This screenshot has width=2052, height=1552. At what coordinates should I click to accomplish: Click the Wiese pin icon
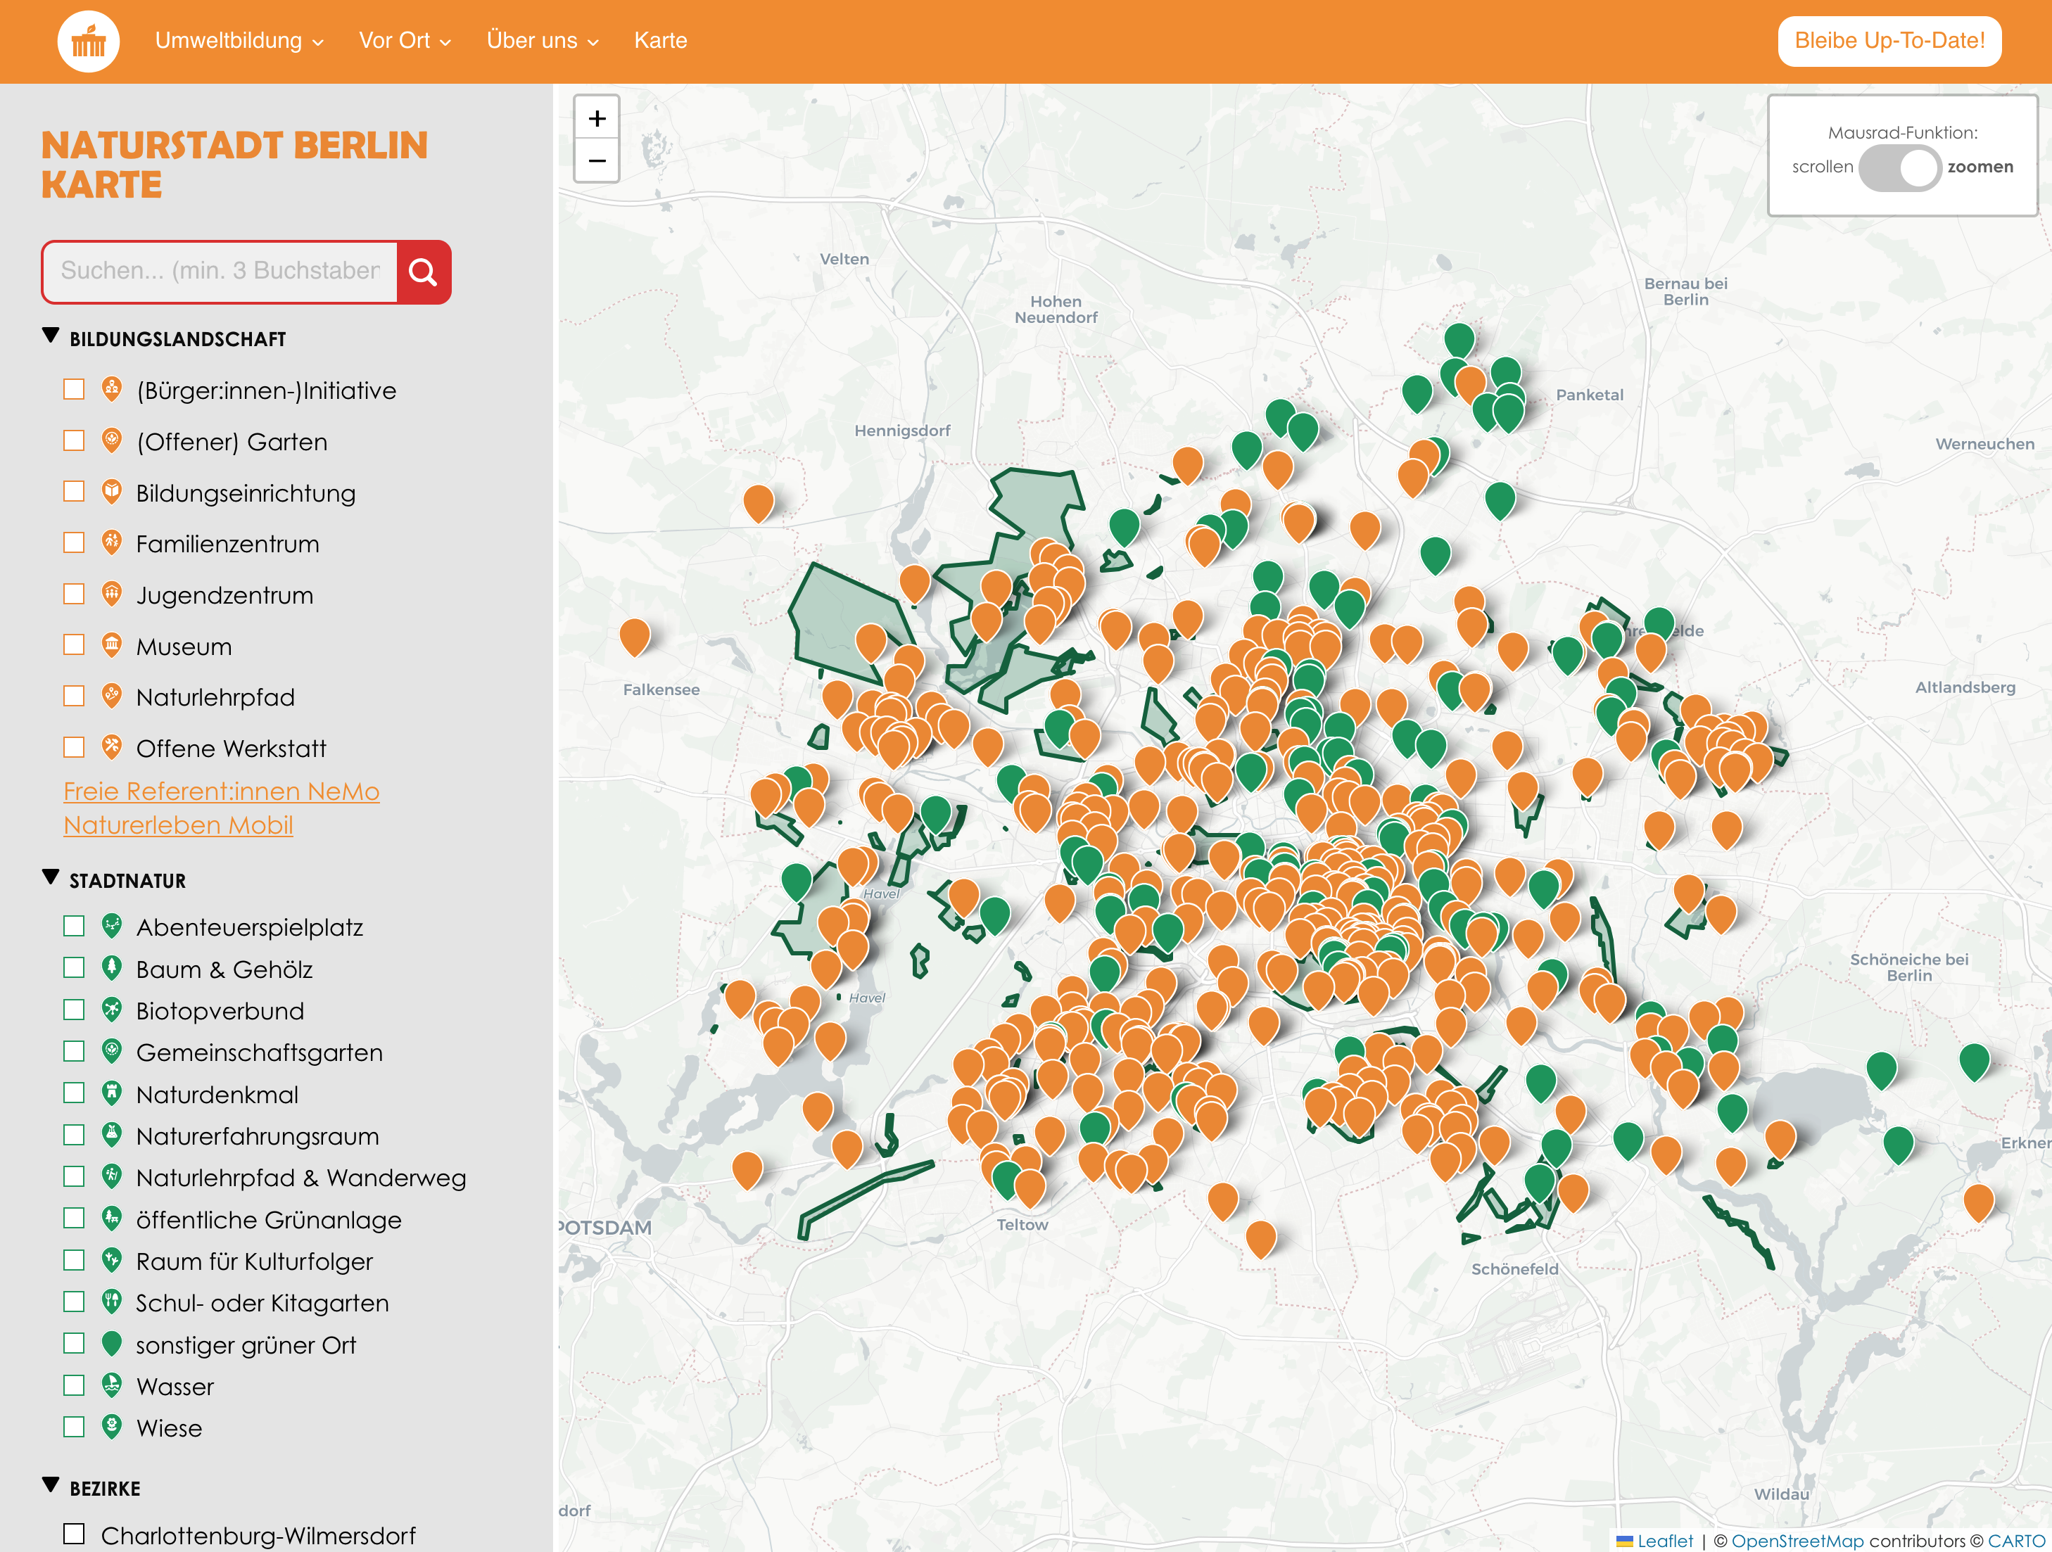(111, 1427)
